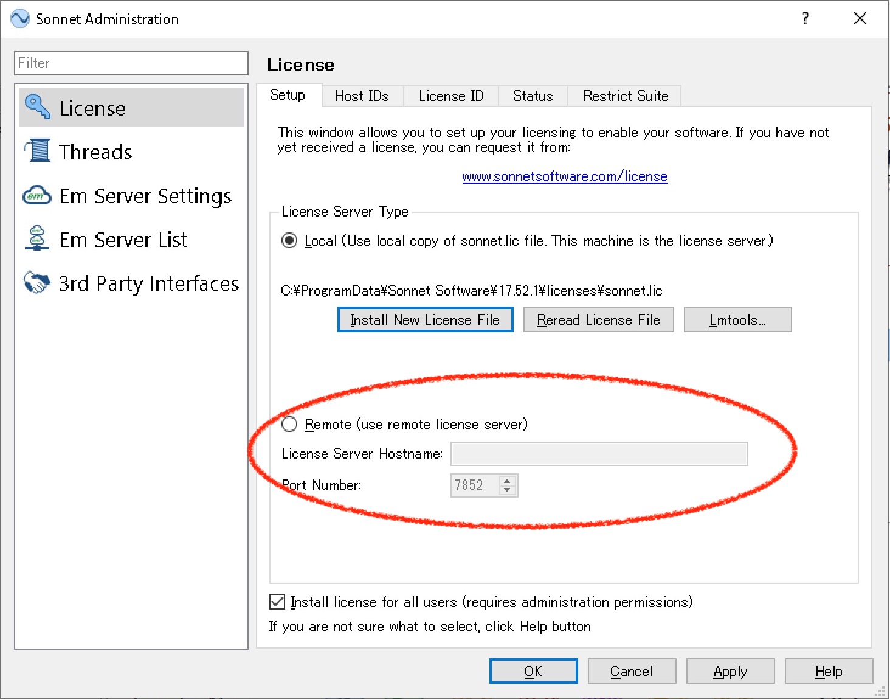Click Reread License File button
Screen dimensions: 890x699
point(598,319)
